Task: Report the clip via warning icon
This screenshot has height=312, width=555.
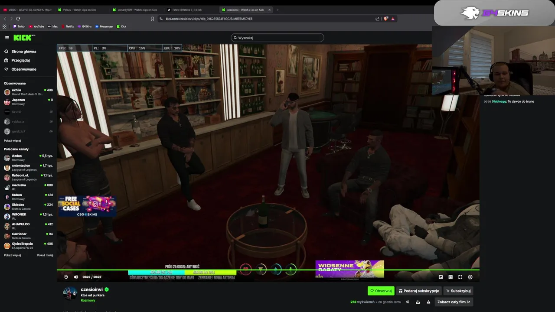Action: [x=428, y=302]
